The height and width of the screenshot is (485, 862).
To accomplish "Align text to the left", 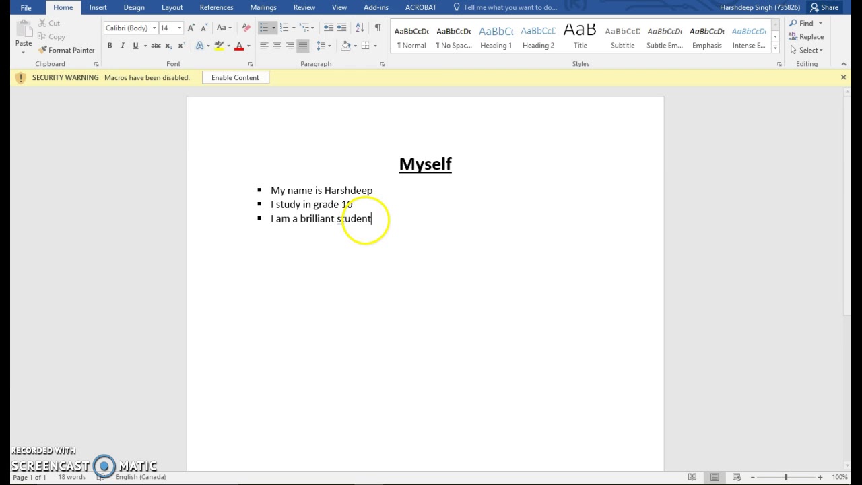I will (x=264, y=46).
